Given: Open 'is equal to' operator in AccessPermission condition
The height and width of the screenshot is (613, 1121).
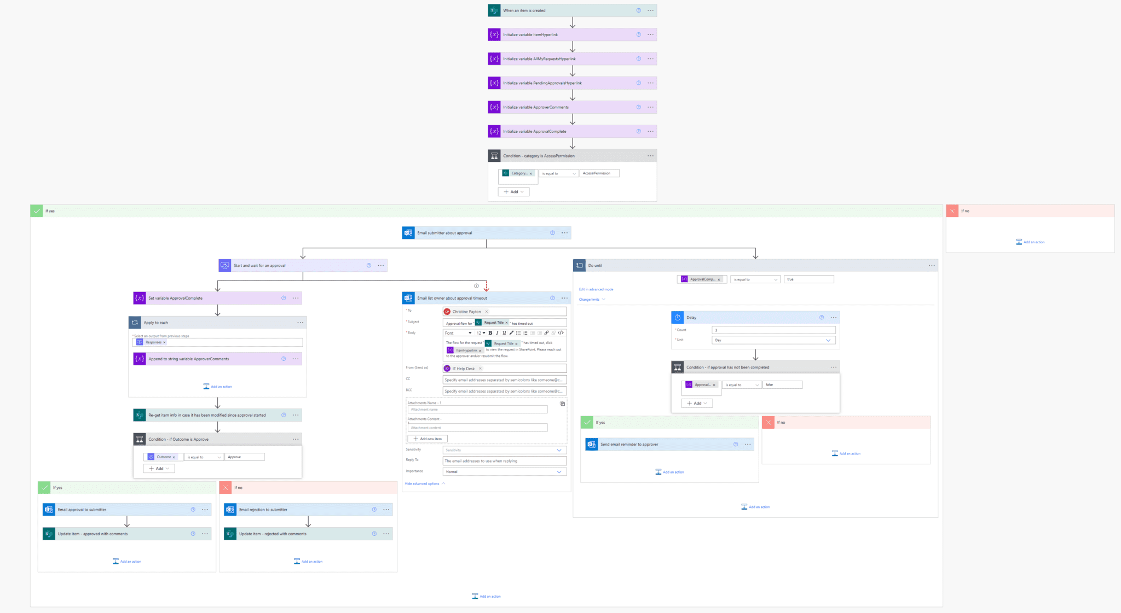Looking at the screenshot, I should click(559, 173).
